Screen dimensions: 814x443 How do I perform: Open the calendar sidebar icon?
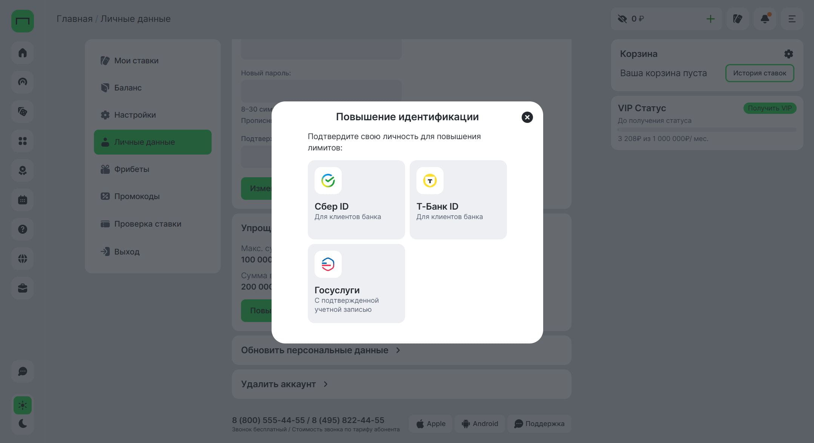click(23, 200)
